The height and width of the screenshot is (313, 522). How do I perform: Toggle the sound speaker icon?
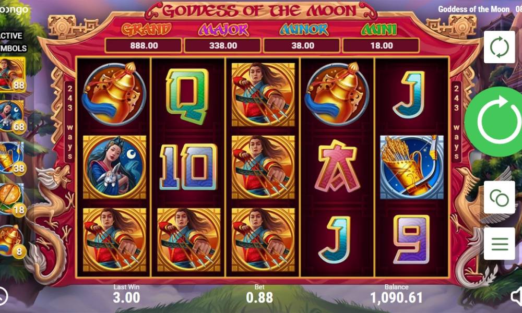click(517, 296)
